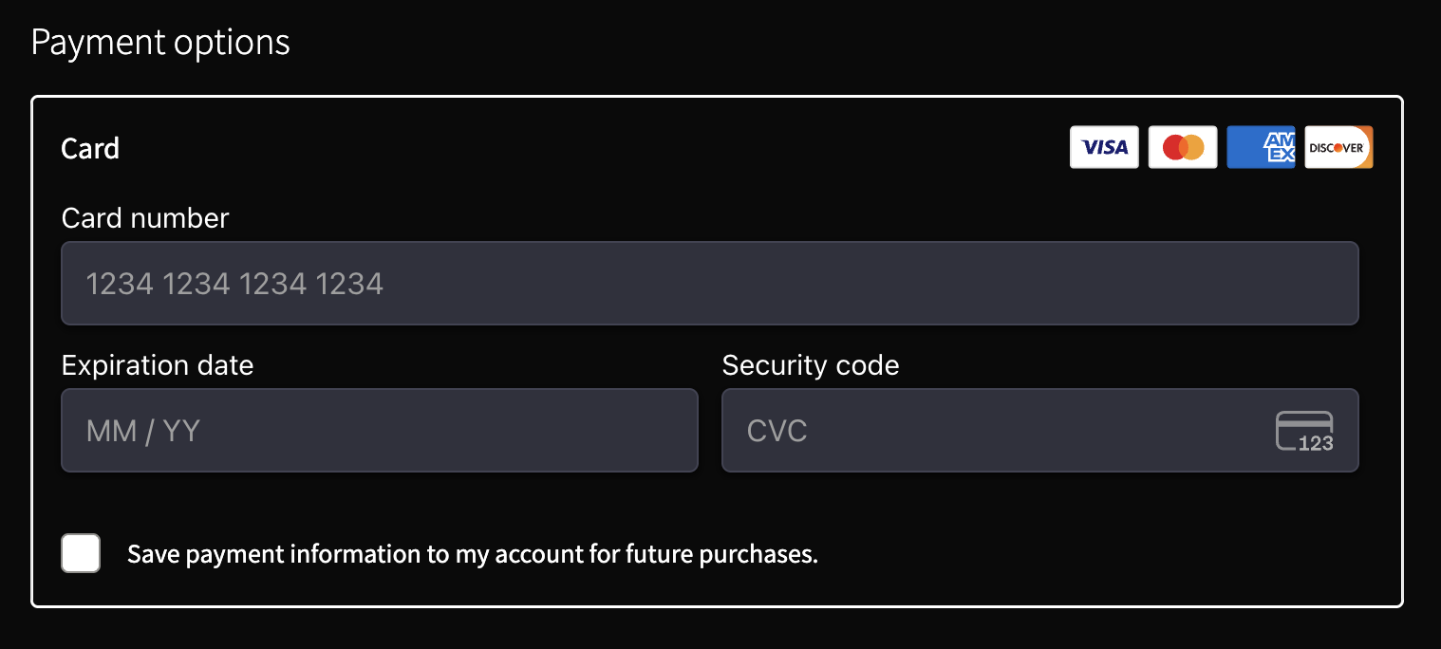Viewport: 1441px width, 649px height.
Task: Click the '1234 1234 1234 1234' placeholder text
Action: 234,284
